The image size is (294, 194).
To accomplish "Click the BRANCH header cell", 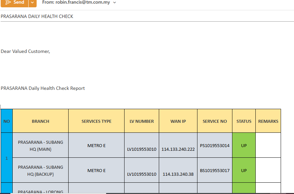I will [x=41, y=121].
